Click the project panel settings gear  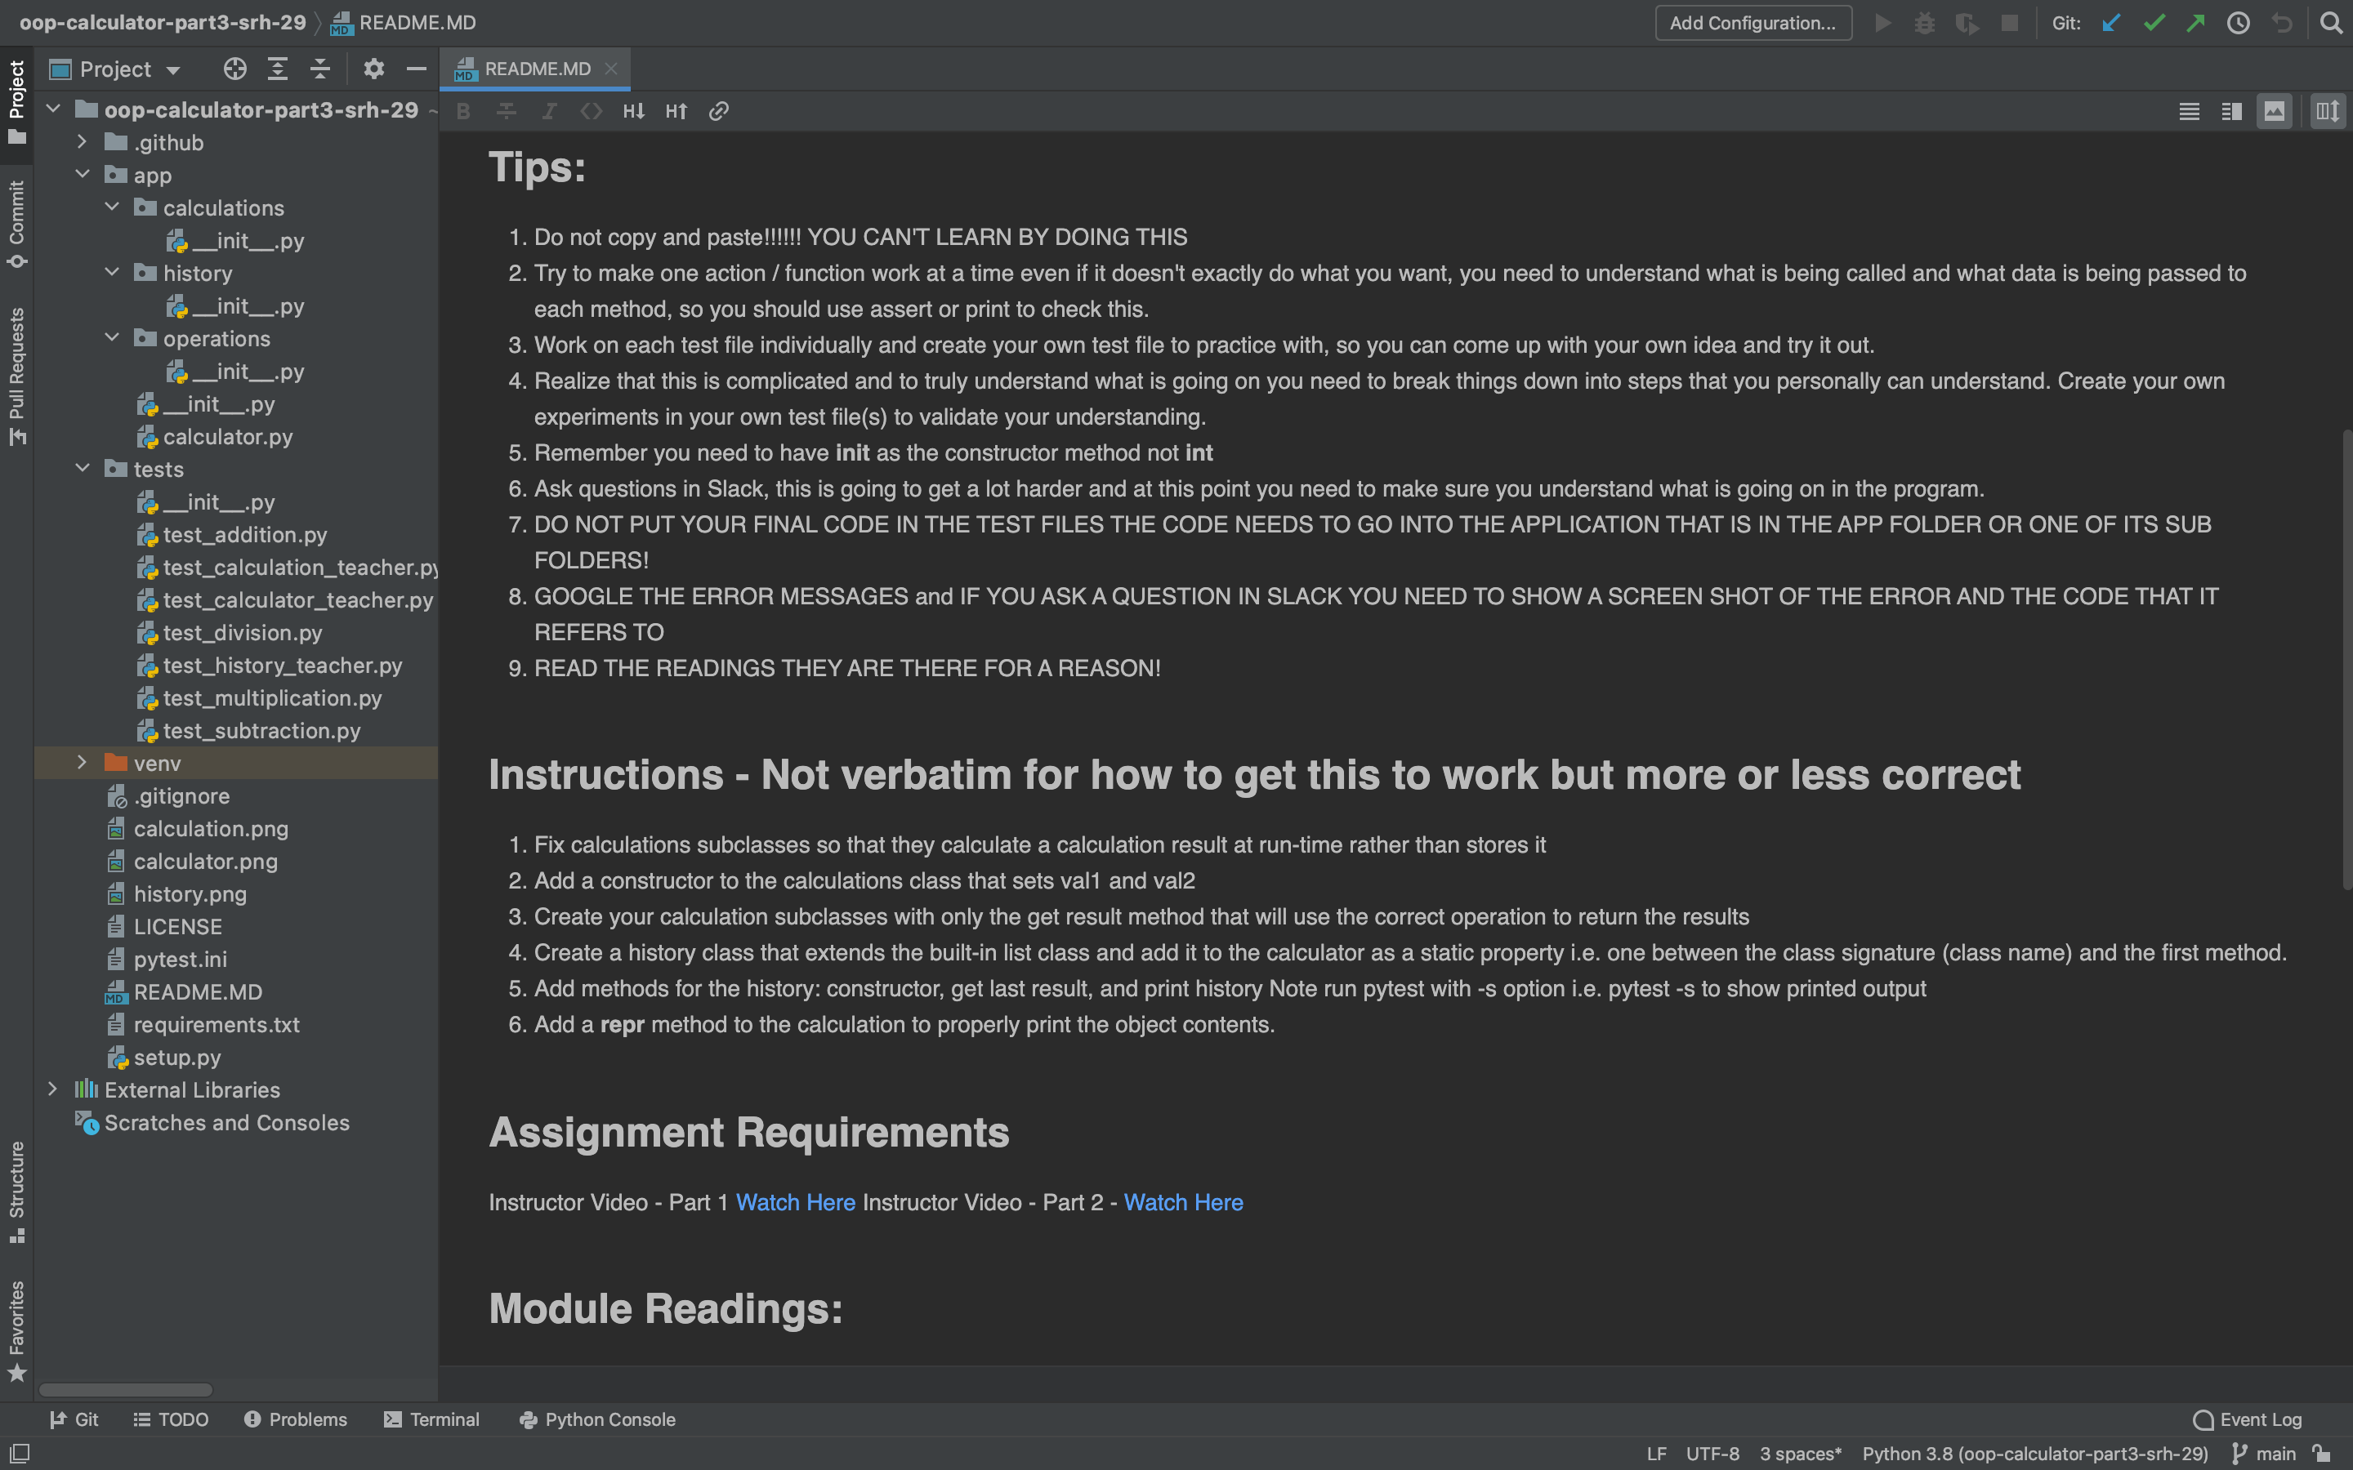[x=373, y=69]
